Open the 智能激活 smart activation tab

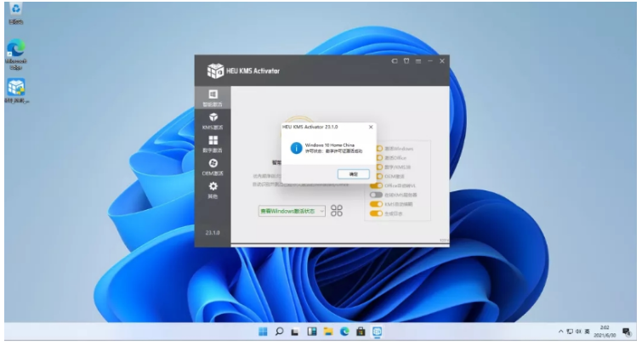[x=213, y=96]
